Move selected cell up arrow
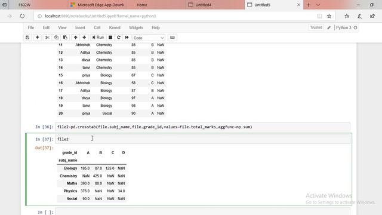 click(76, 38)
